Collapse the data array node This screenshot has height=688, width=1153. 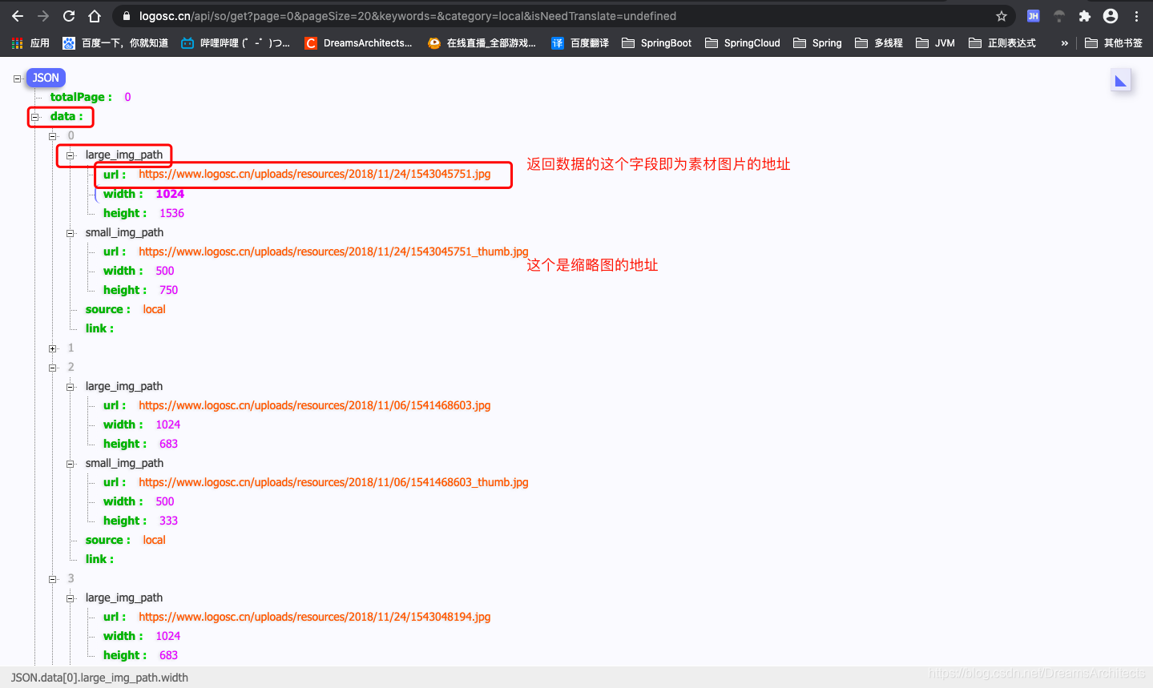35,117
